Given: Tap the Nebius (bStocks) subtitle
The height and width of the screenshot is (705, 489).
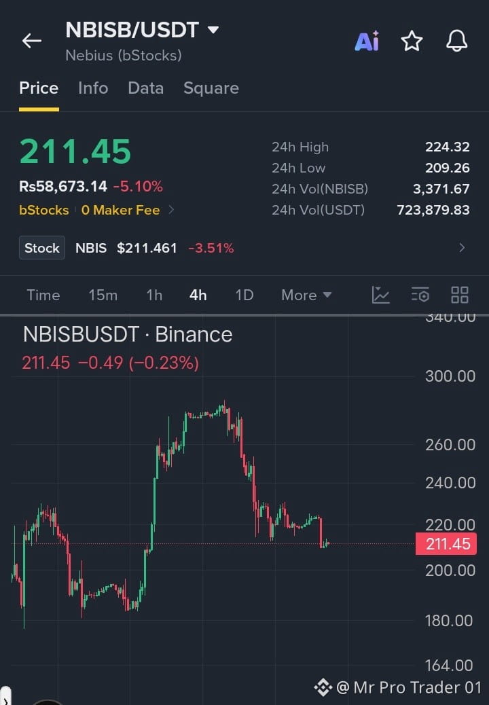Looking at the screenshot, I should [x=124, y=55].
